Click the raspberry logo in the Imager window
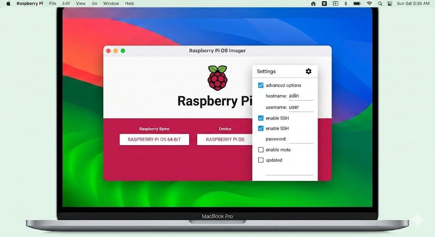Viewport: 435px width, 237px height. pos(217,78)
